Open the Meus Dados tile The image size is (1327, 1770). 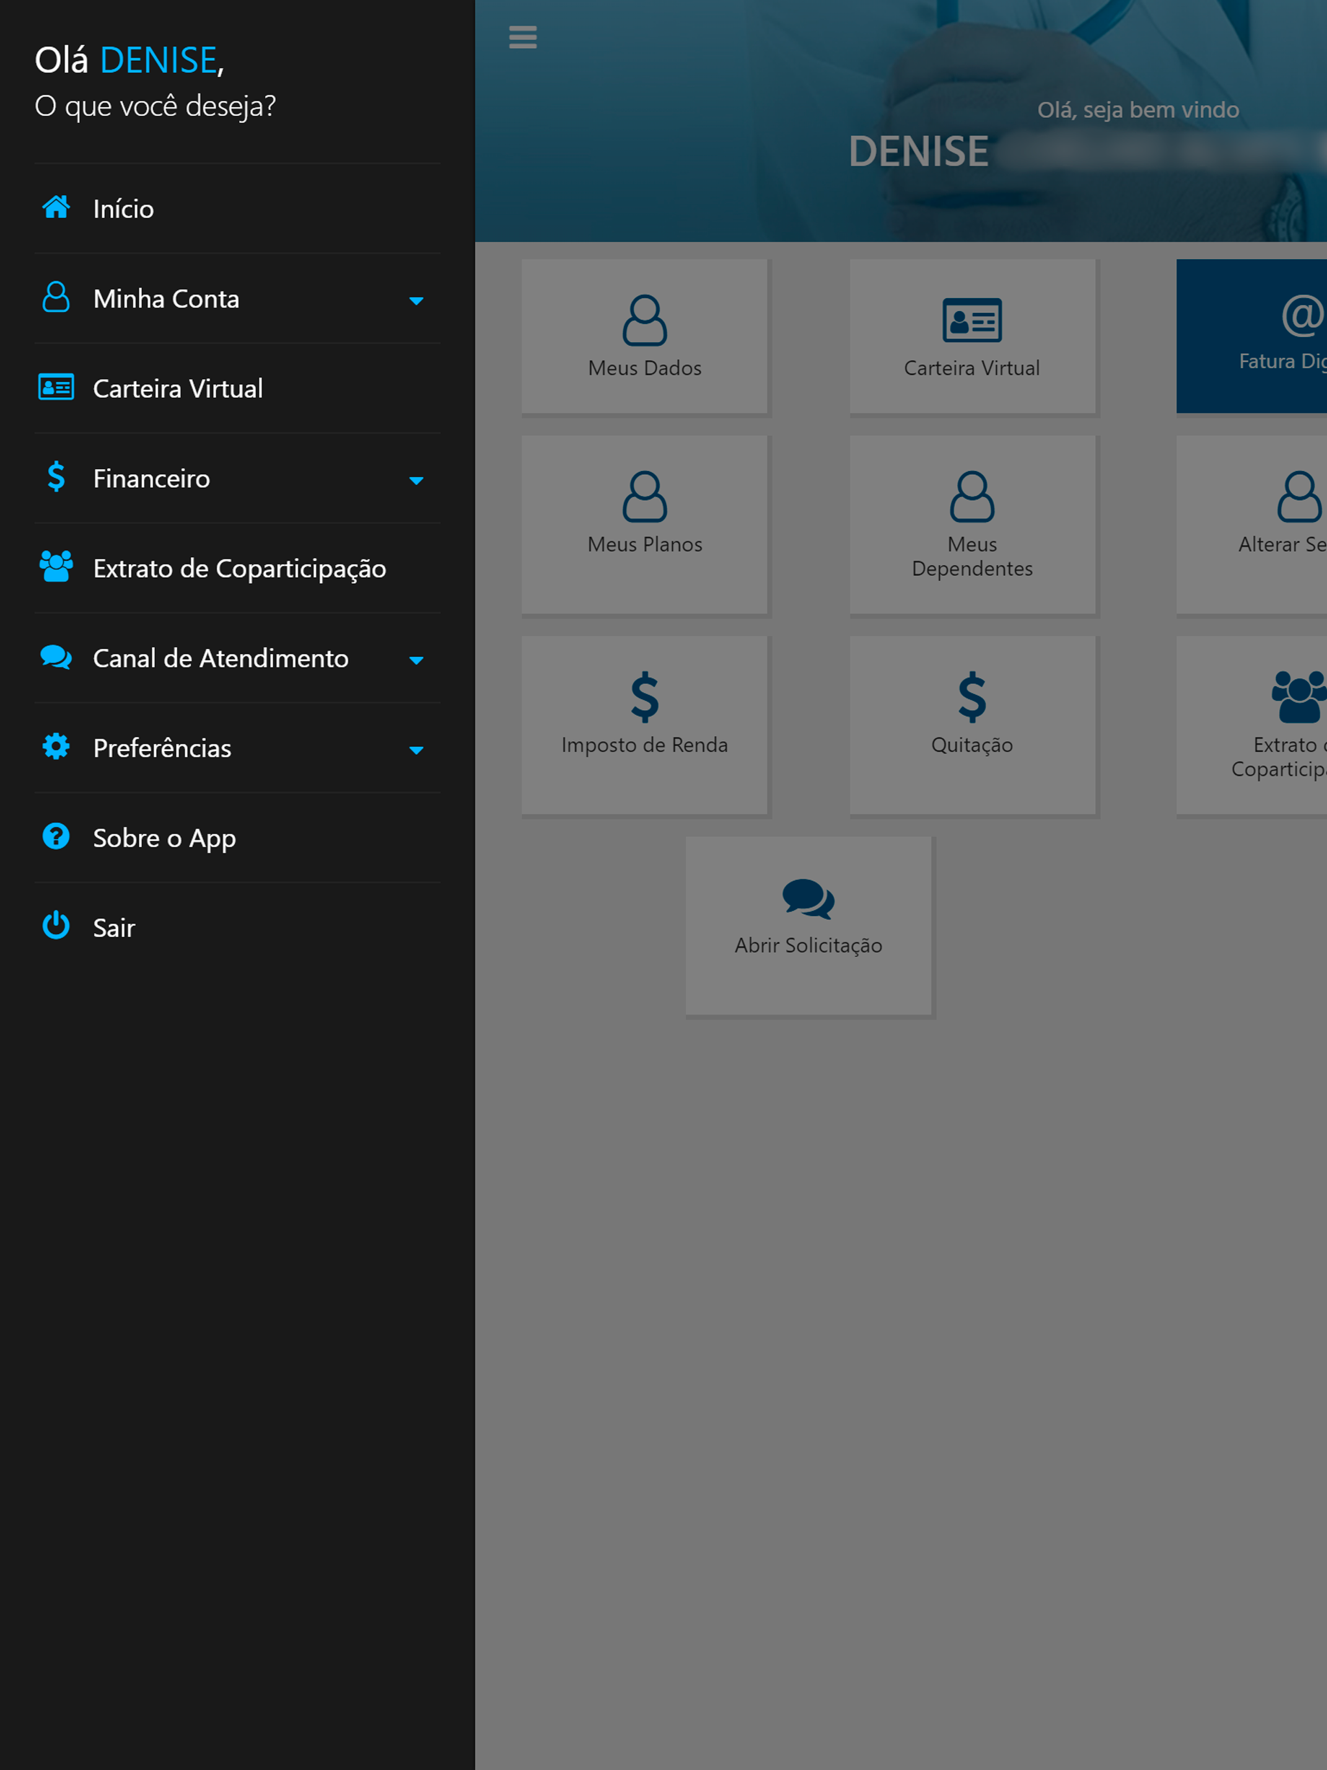click(644, 336)
